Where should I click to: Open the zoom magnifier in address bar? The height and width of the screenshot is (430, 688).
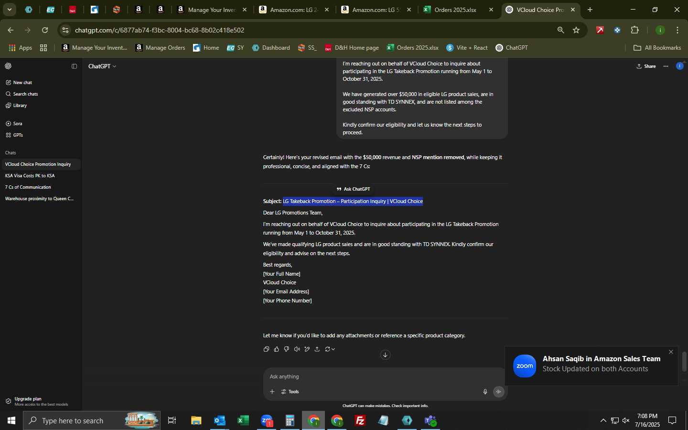coord(560,30)
